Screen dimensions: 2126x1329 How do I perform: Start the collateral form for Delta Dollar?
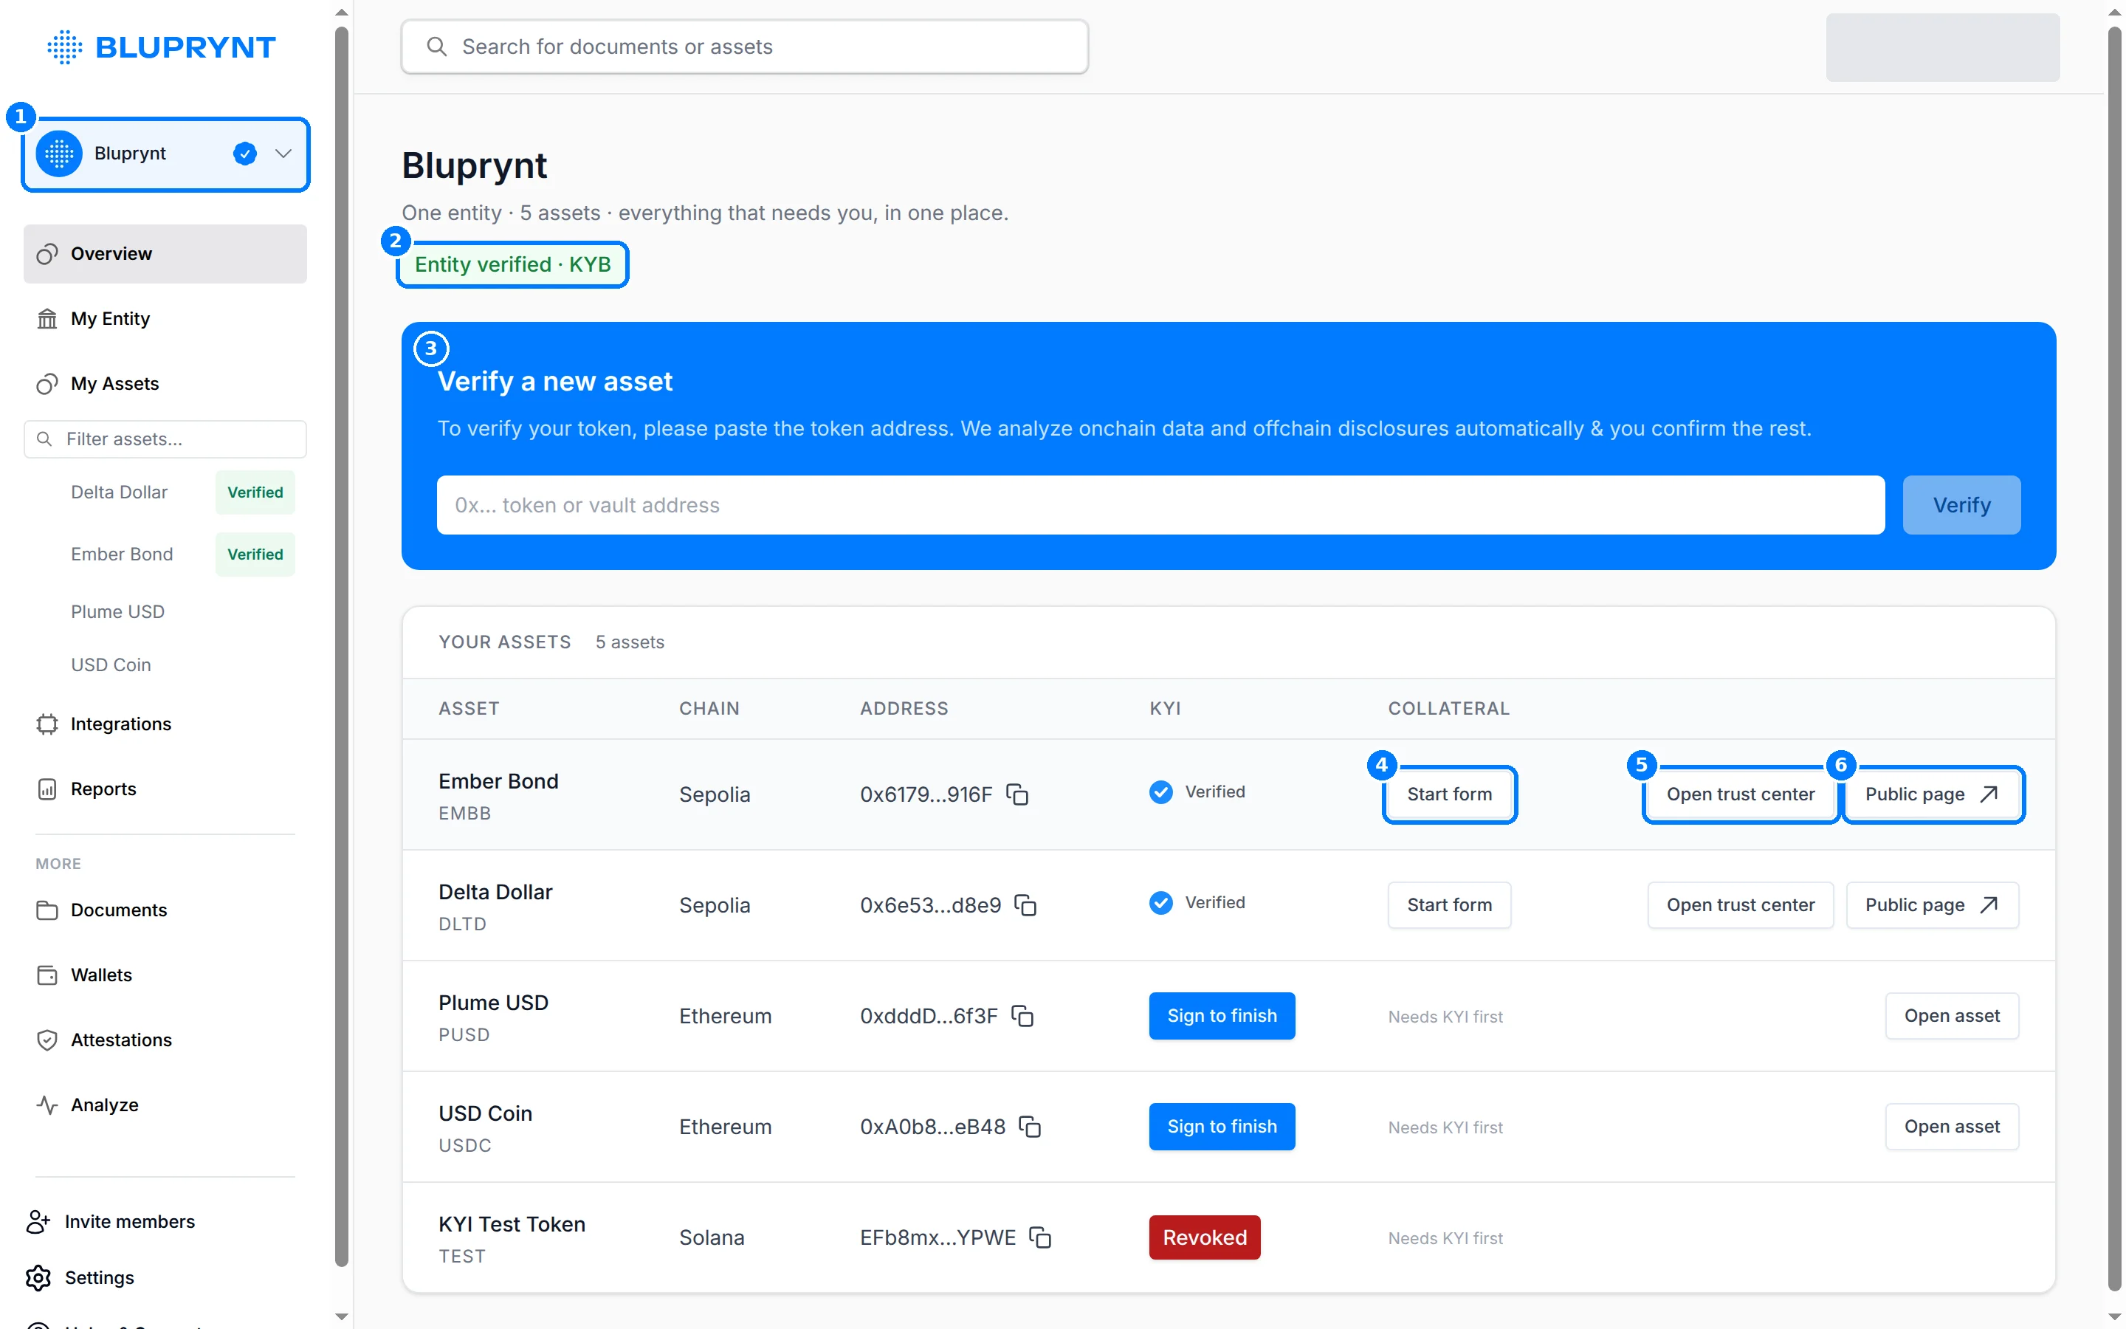coord(1450,904)
